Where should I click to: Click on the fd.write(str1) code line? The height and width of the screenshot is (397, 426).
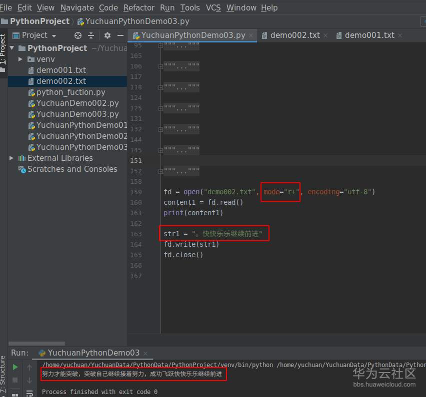coord(191,245)
